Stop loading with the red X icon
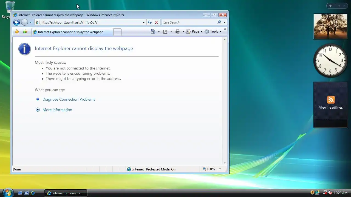351x197 pixels. click(157, 22)
